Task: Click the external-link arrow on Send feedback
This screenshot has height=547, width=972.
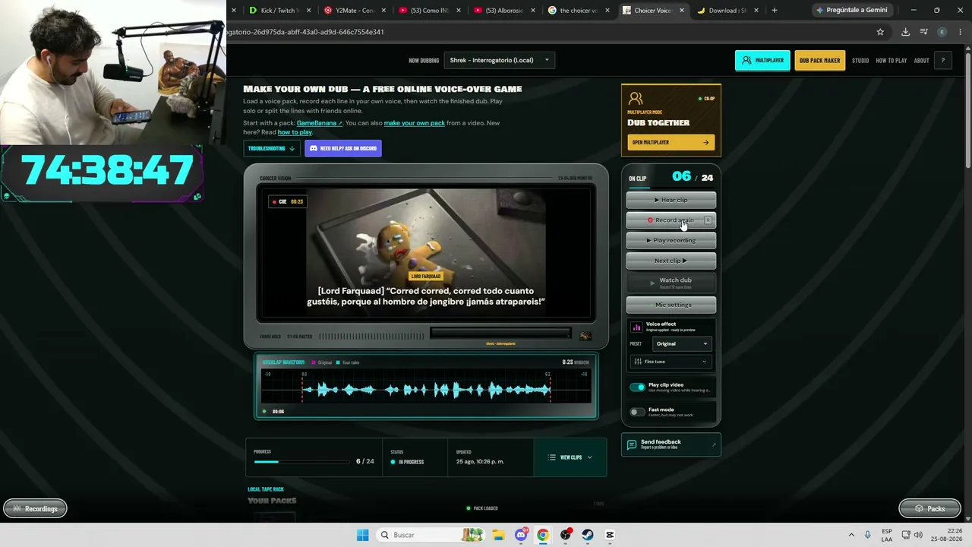Action: click(713, 444)
